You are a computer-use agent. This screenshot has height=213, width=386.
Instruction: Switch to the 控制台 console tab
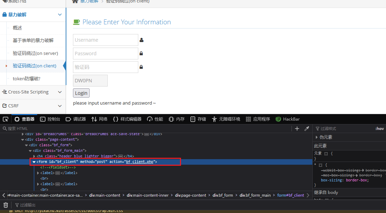[50, 119]
